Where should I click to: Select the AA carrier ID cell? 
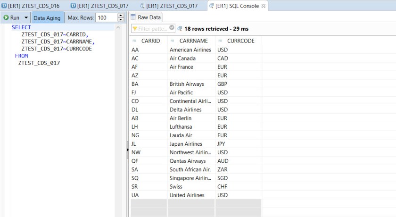(x=148, y=50)
